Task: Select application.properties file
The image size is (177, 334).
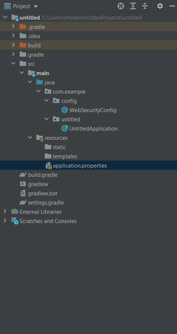Action: 80,165
